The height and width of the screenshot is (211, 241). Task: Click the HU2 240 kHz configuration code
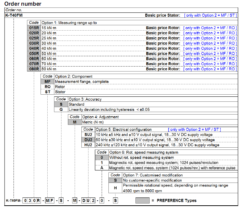[x=88, y=145]
